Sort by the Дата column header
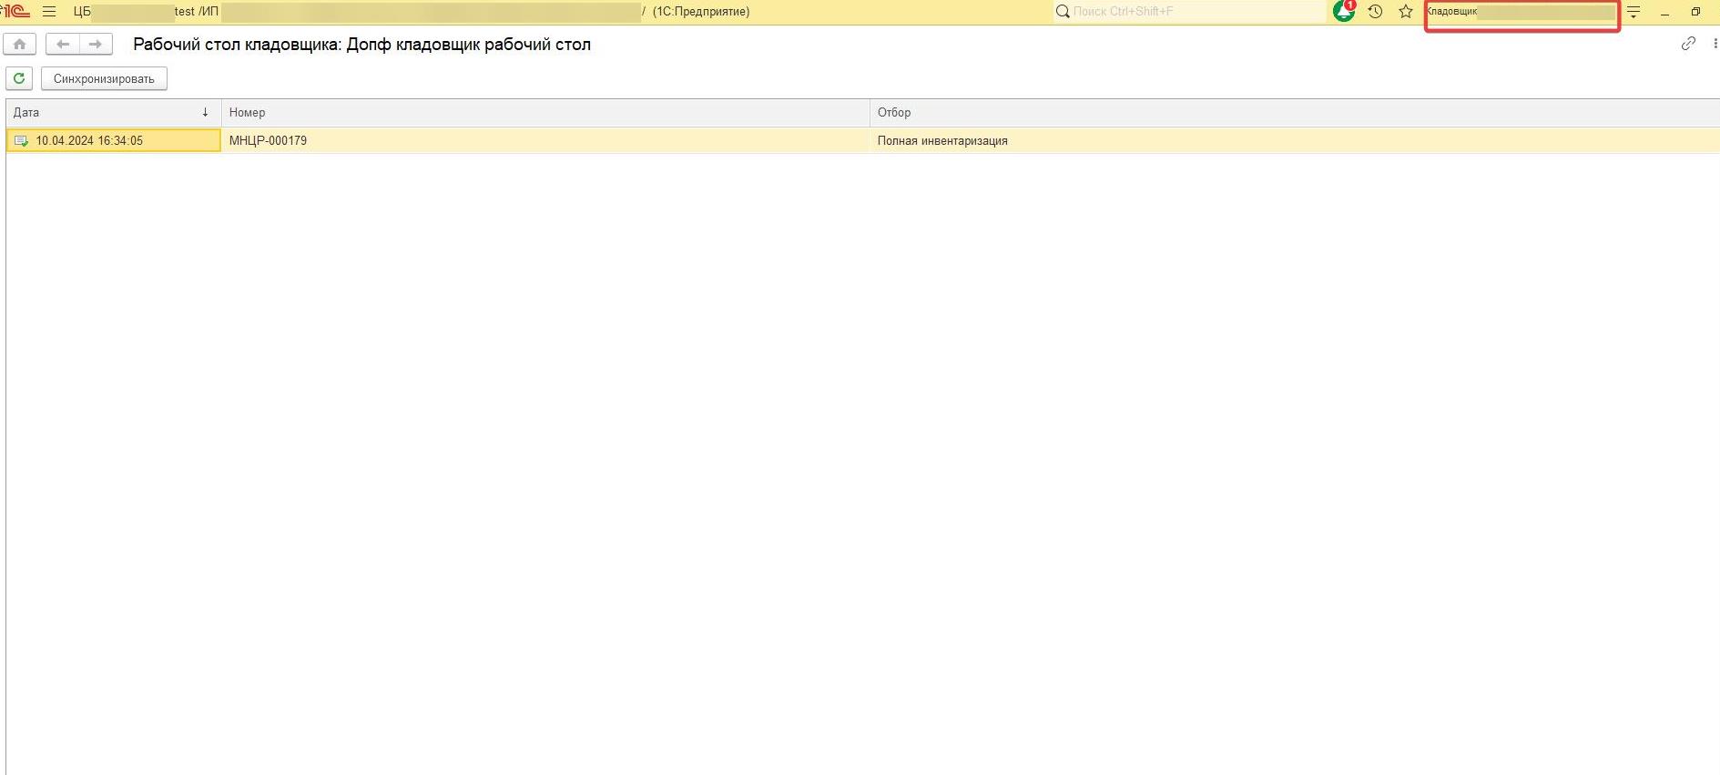The height and width of the screenshot is (775, 1720). pyautogui.click(x=113, y=113)
